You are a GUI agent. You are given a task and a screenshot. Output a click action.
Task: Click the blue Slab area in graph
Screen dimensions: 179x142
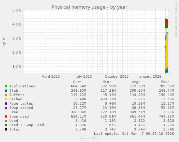[x=166, y=71]
